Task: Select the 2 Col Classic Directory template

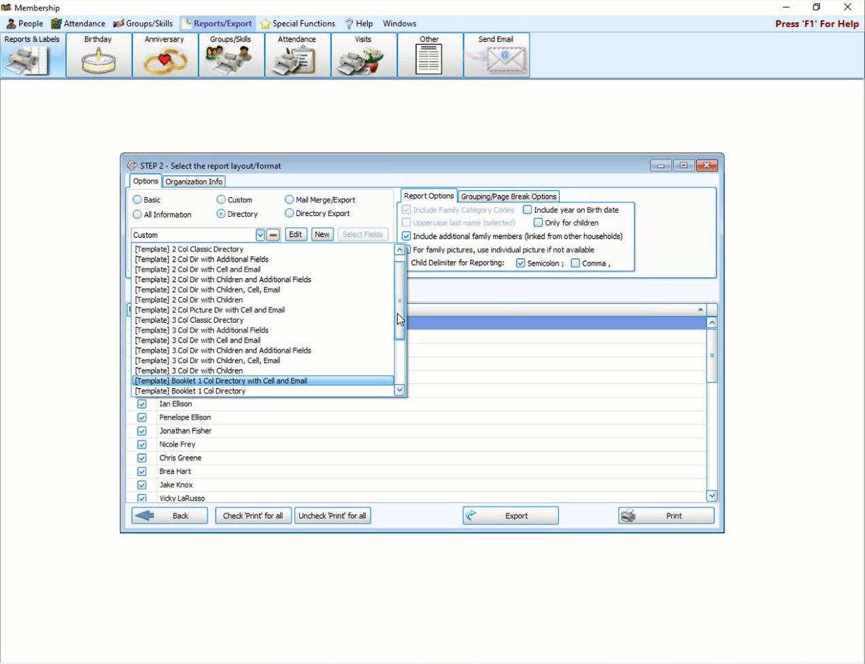Action: tap(188, 249)
